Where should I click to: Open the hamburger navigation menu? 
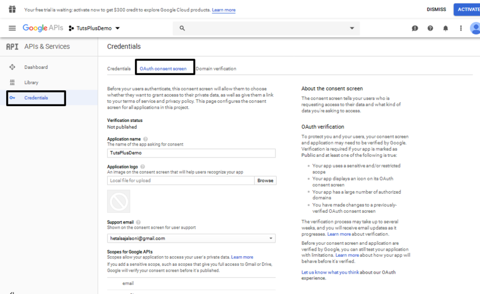tap(12, 28)
